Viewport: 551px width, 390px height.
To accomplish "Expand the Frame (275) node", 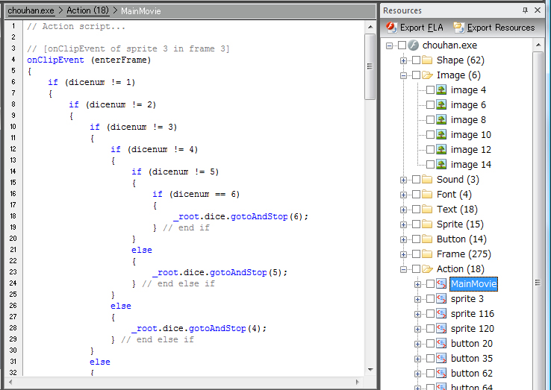I will click(x=403, y=254).
